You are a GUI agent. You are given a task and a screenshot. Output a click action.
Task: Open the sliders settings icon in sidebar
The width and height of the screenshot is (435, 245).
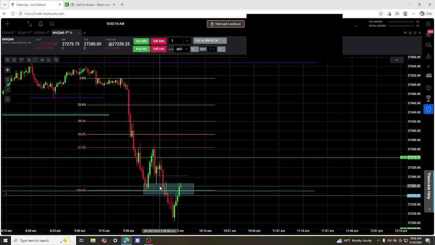(x=429, y=24)
